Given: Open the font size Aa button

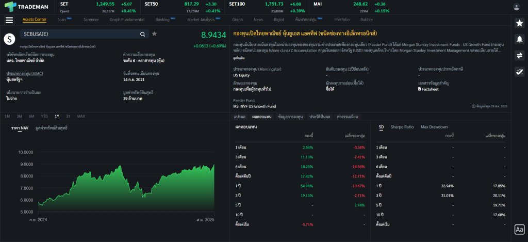Looking at the screenshot, I should [519, 230].
